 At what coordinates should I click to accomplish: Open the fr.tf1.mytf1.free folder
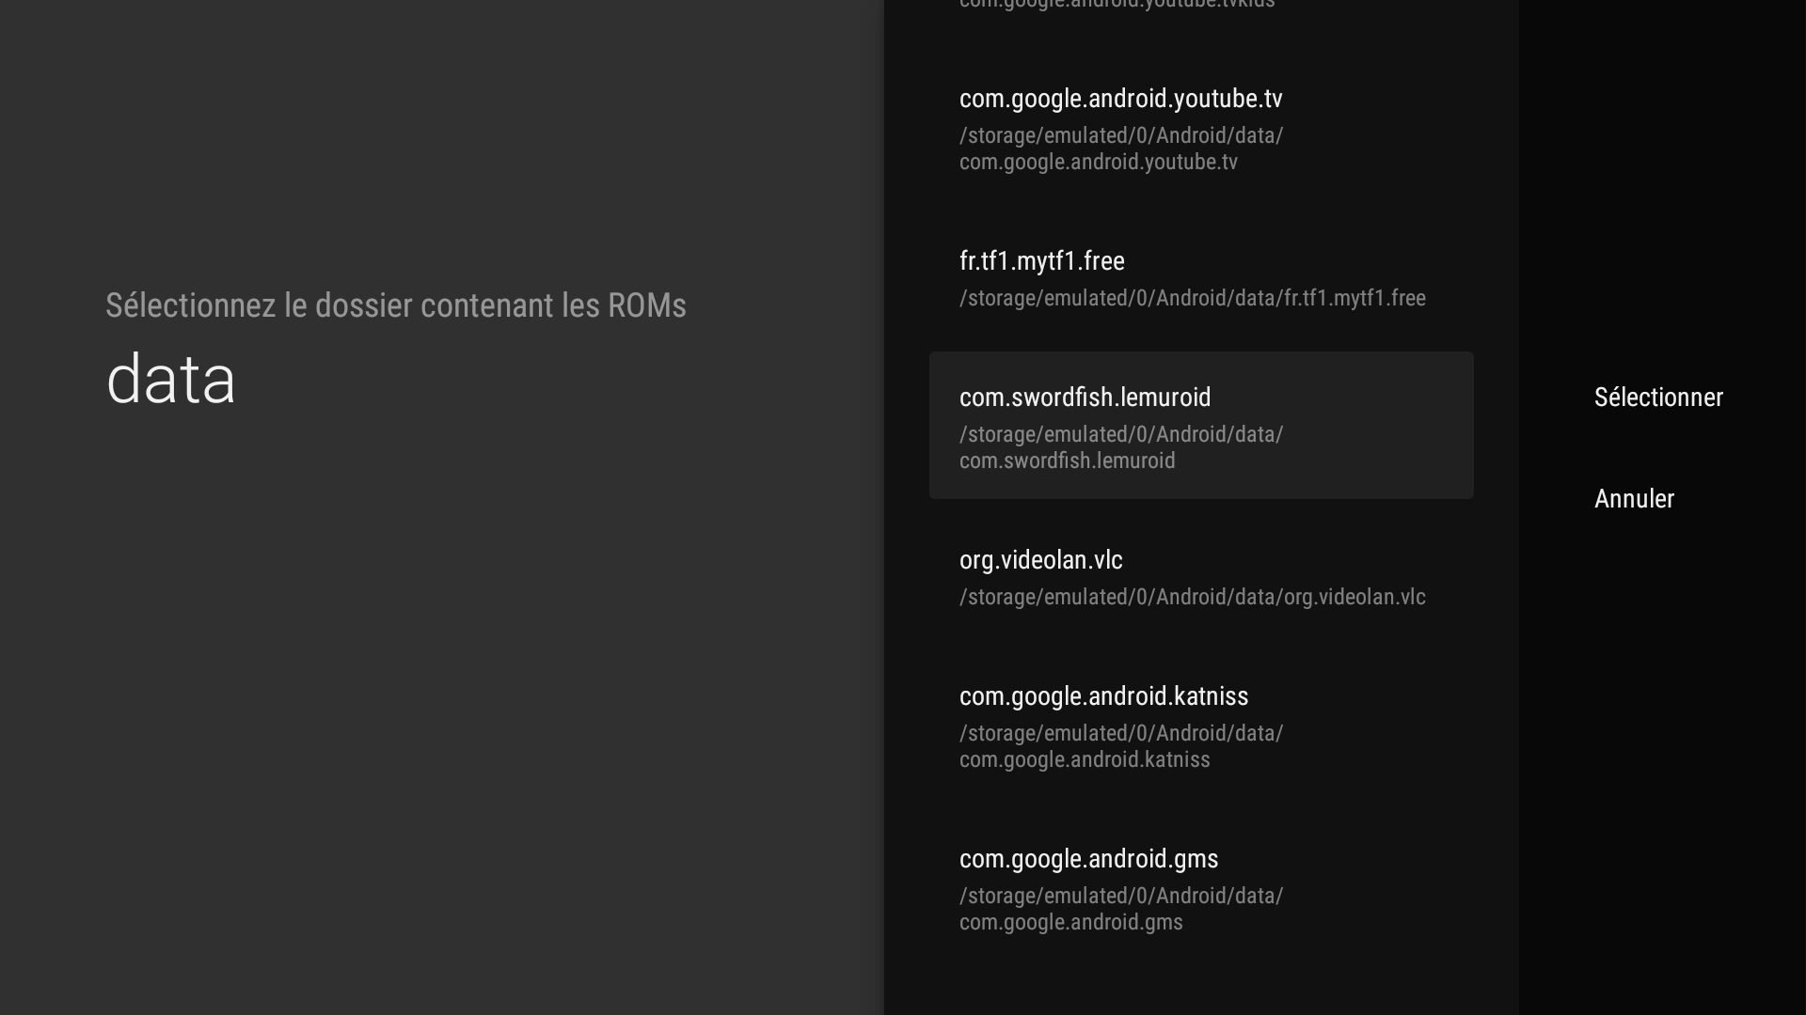pos(1201,278)
